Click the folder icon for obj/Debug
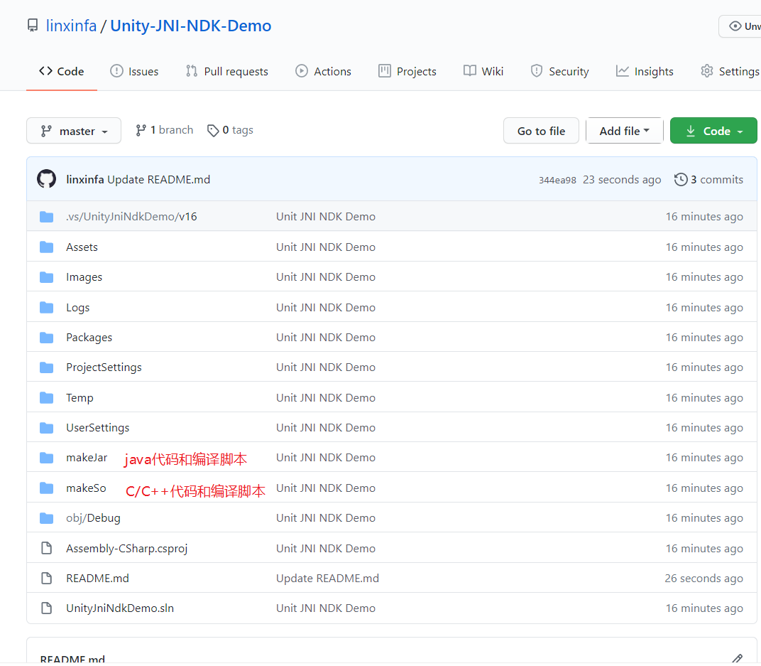This screenshot has width=761, height=666. pos(47,518)
